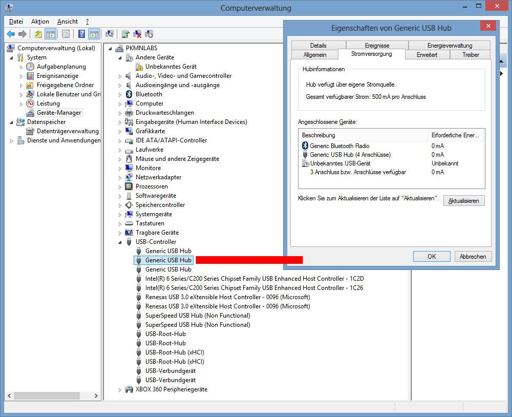Collapse the System node in left tree

point(11,58)
